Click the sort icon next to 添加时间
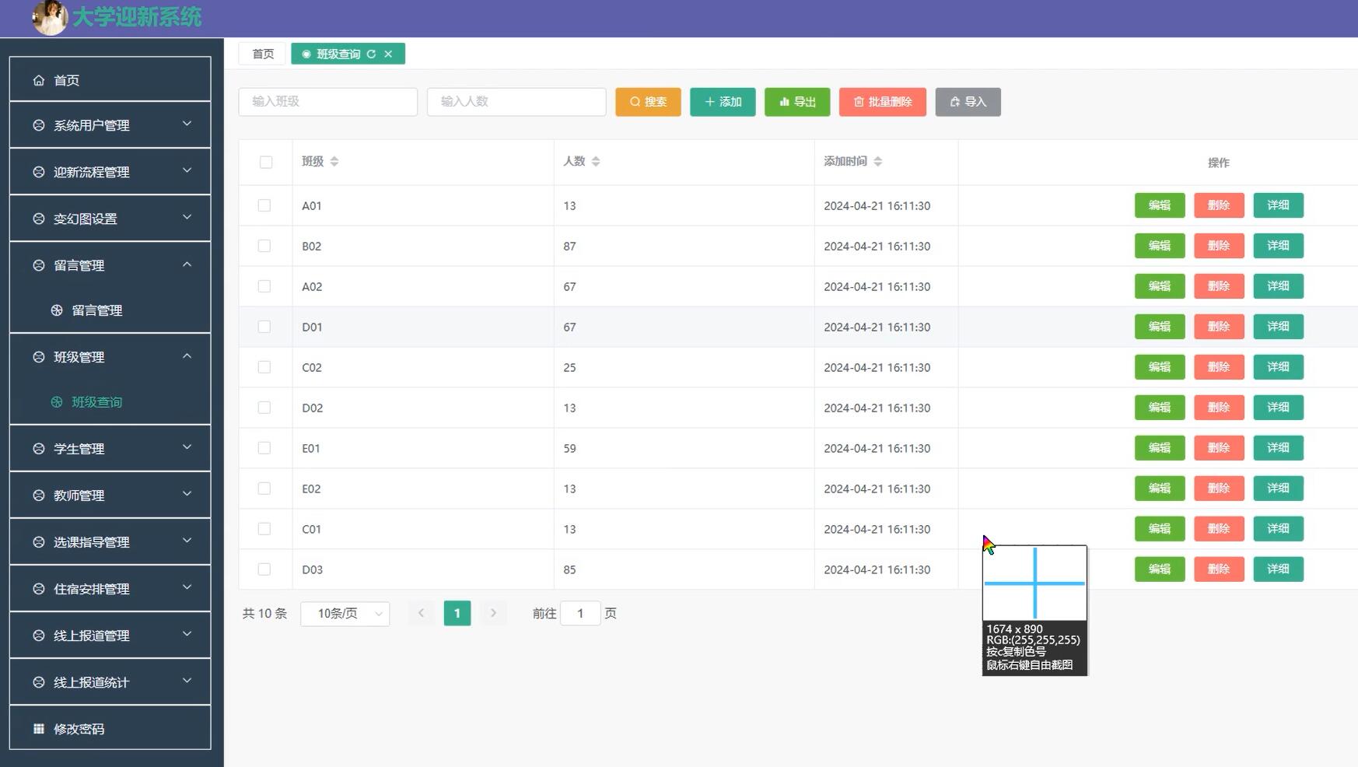This screenshot has width=1358, height=767. point(877,161)
